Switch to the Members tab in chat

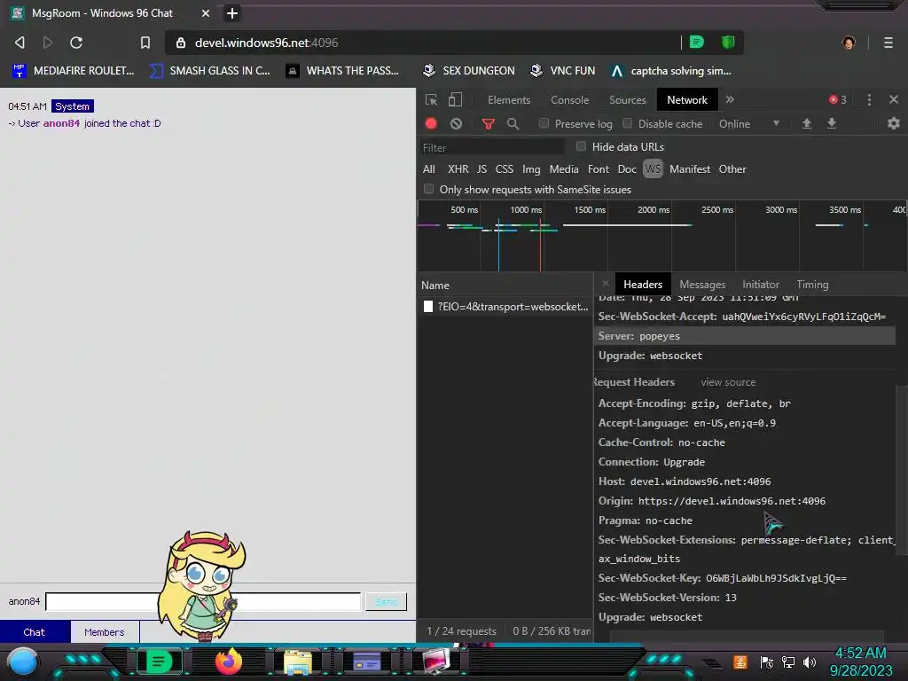click(105, 631)
